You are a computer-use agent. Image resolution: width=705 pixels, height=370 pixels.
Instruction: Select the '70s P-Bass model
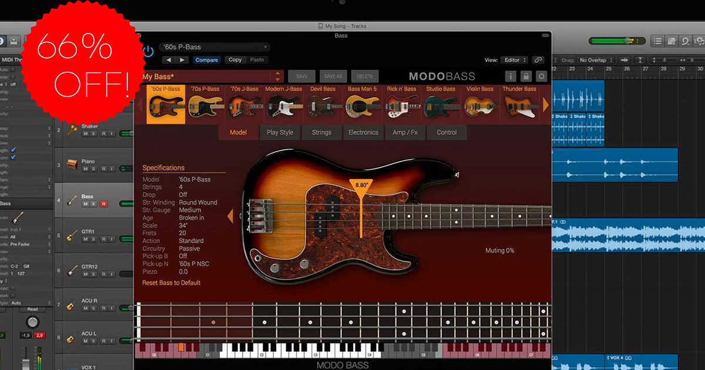(x=204, y=105)
